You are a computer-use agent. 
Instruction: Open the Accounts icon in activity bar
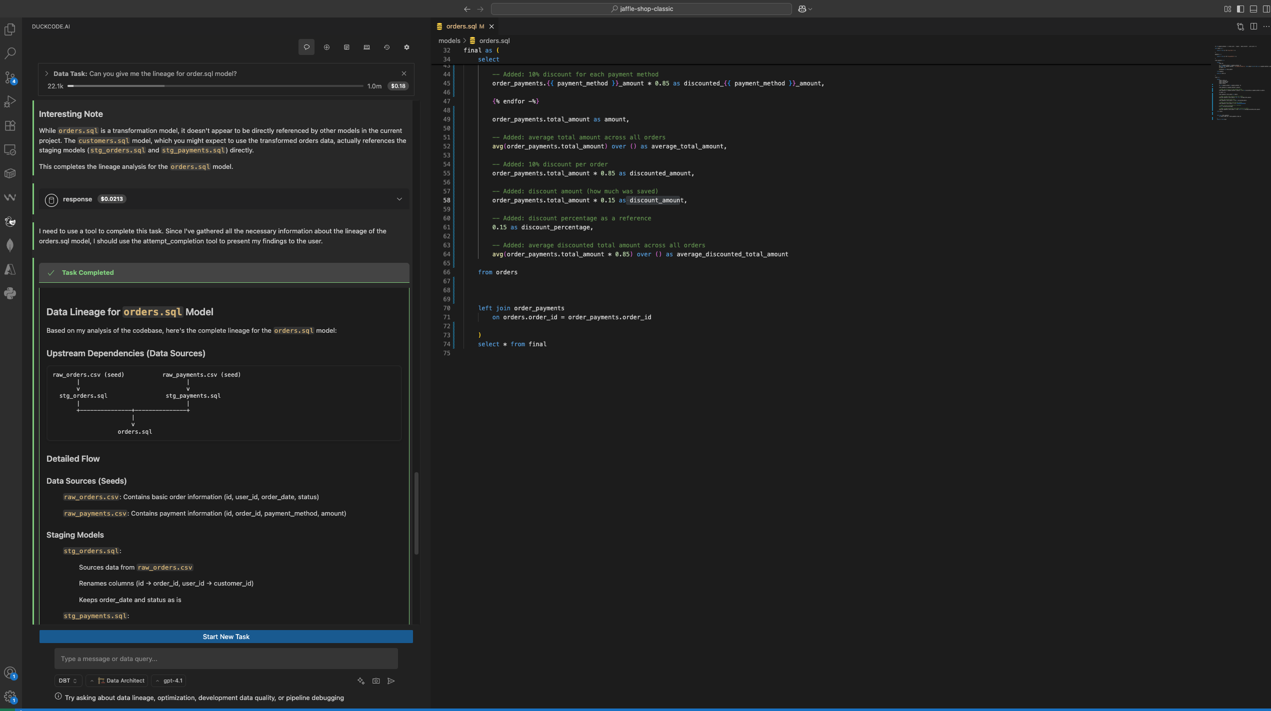tap(10, 673)
